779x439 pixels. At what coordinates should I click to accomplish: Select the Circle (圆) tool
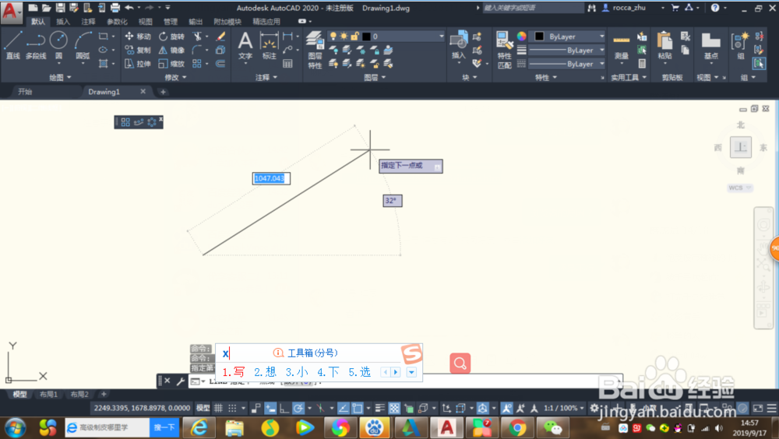(x=58, y=46)
